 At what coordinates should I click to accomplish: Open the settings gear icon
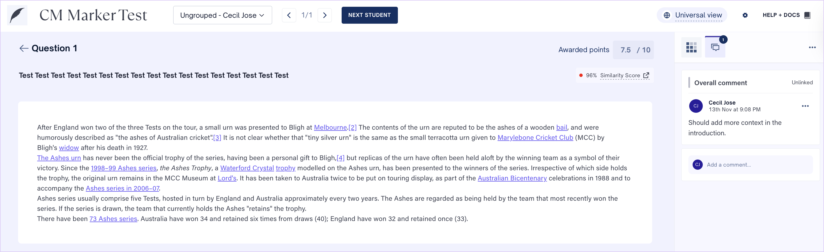pyautogui.click(x=745, y=15)
